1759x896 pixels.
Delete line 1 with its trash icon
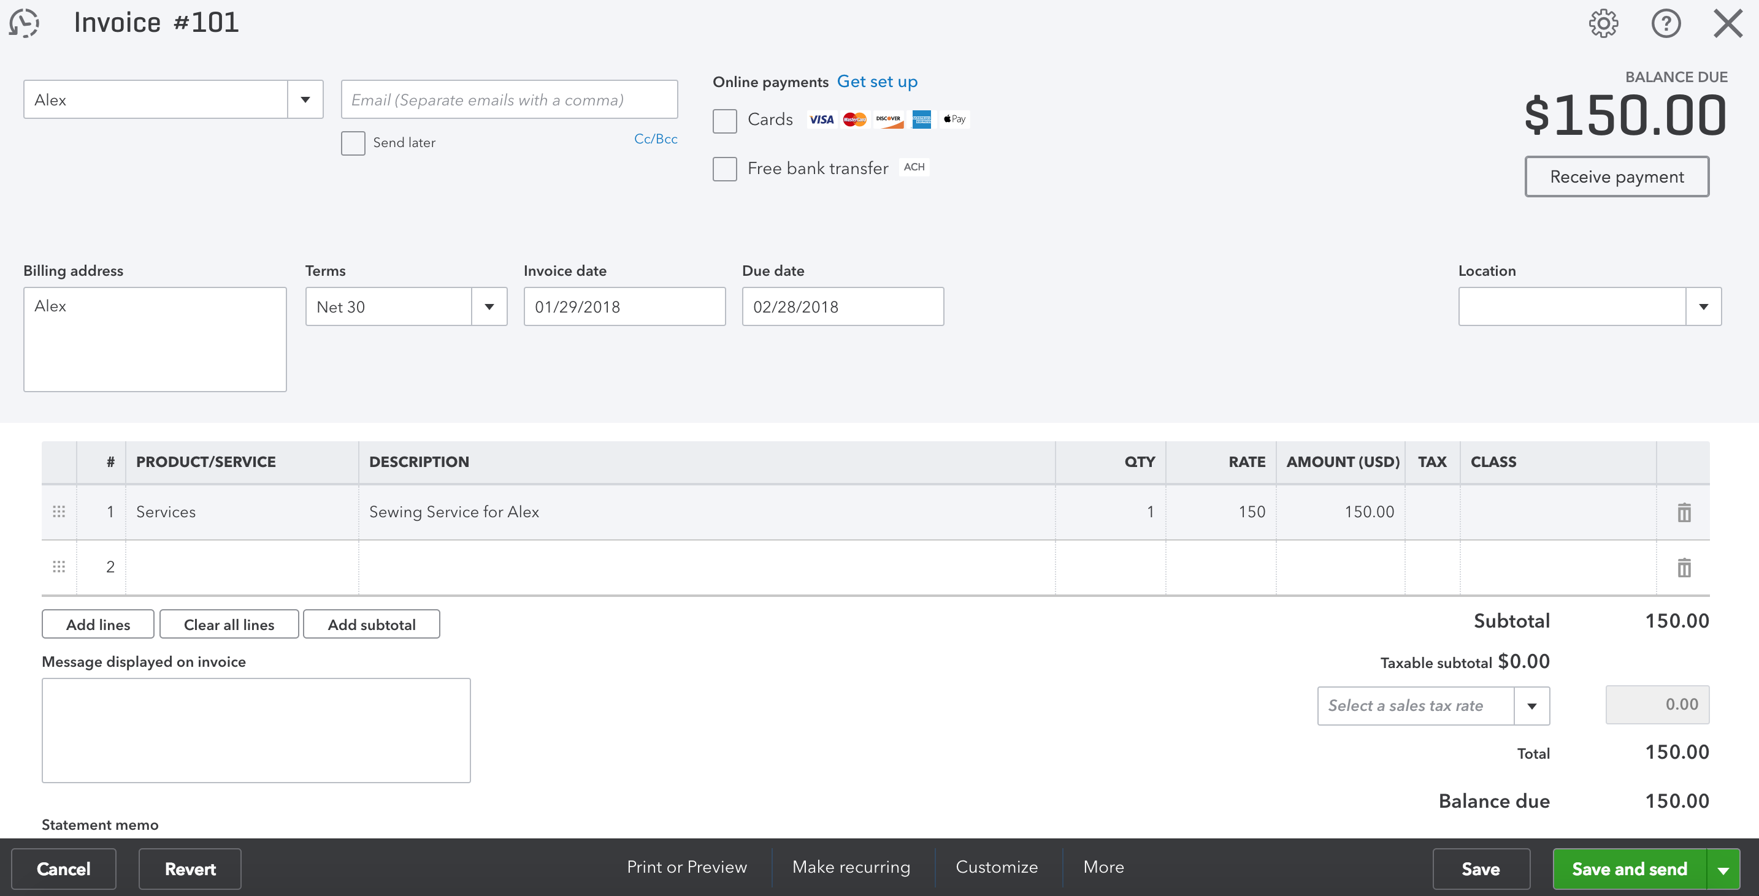point(1684,512)
